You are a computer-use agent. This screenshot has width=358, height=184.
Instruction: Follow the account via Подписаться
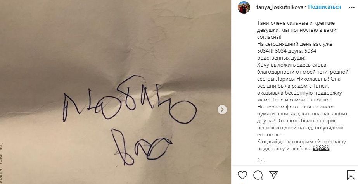tap(324, 7)
